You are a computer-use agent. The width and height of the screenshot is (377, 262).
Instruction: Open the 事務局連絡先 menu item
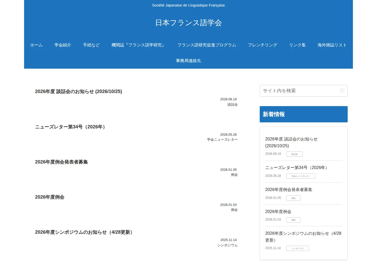pyautogui.click(x=188, y=61)
